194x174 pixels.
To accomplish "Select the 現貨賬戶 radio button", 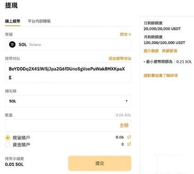I will point(7,137).
